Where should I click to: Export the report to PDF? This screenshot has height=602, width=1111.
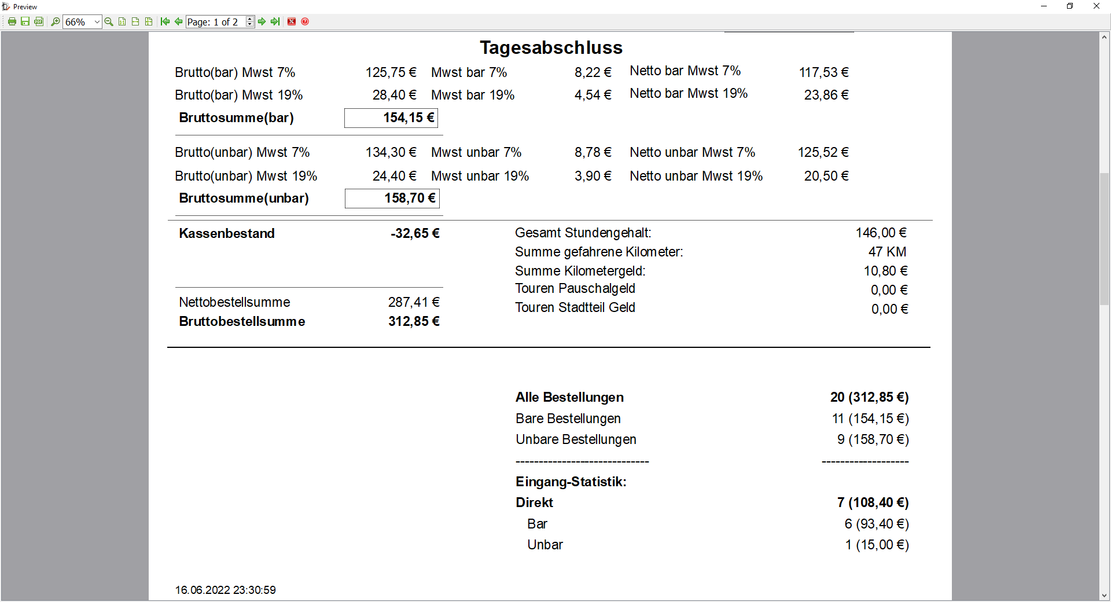(x=38, y=22)
